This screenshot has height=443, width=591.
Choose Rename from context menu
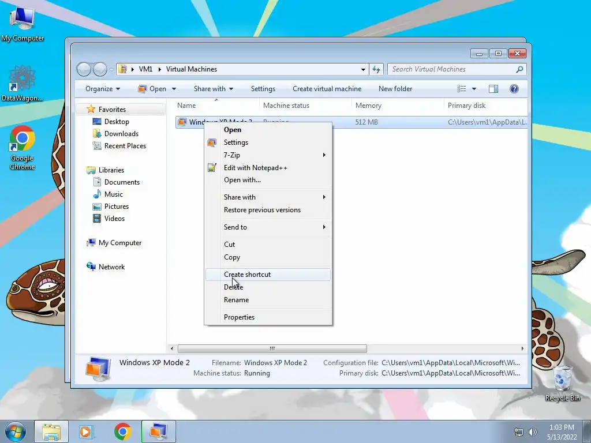pos(268,300)
